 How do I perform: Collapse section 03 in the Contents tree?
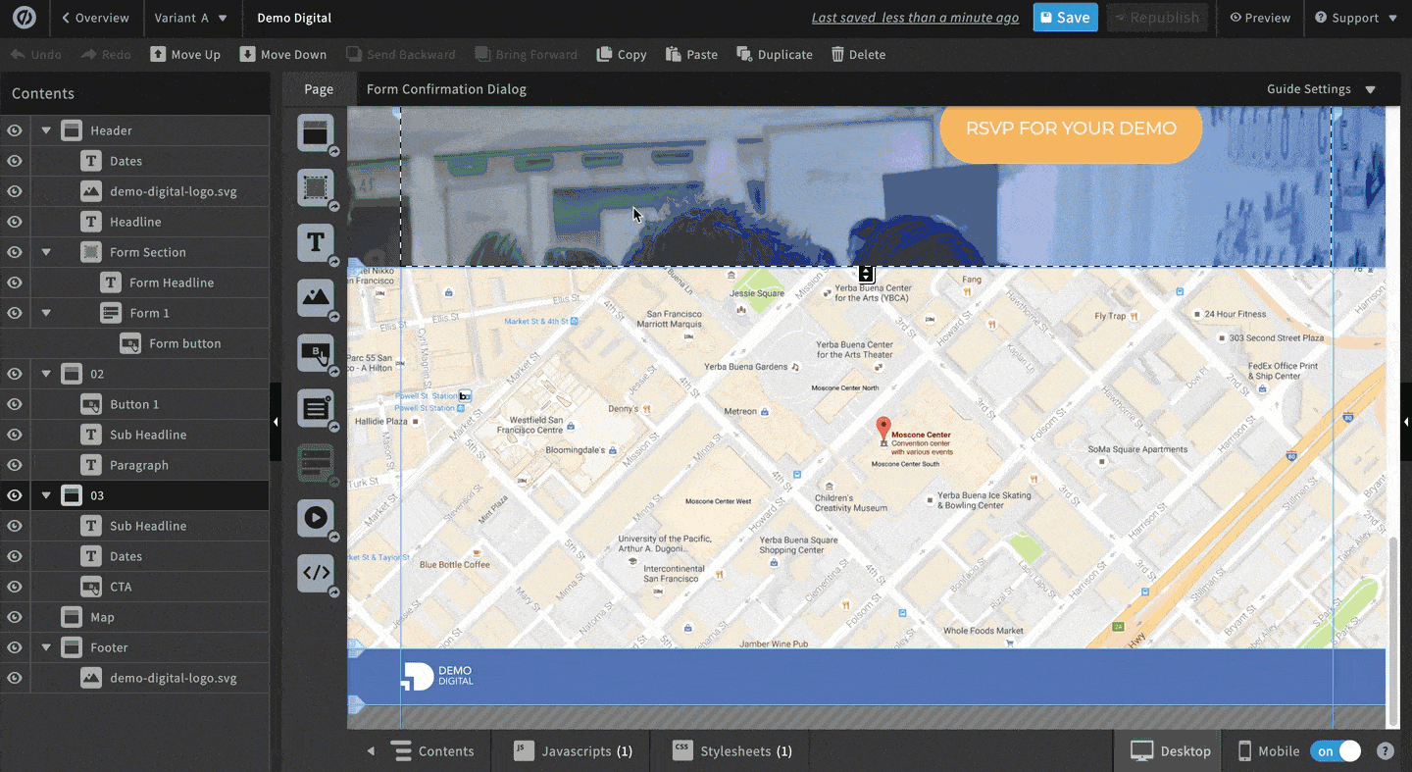tap(46, 495)
